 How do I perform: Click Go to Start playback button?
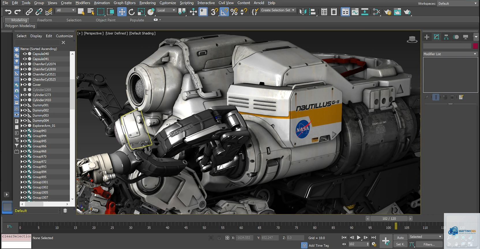[344, 237]
